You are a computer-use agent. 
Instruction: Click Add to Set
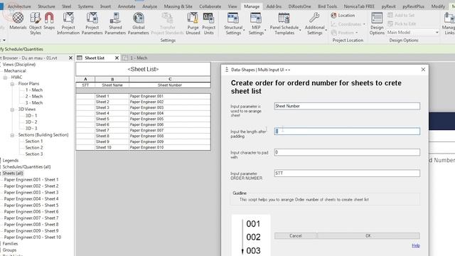pyautogui.click(x=401, y=15)
